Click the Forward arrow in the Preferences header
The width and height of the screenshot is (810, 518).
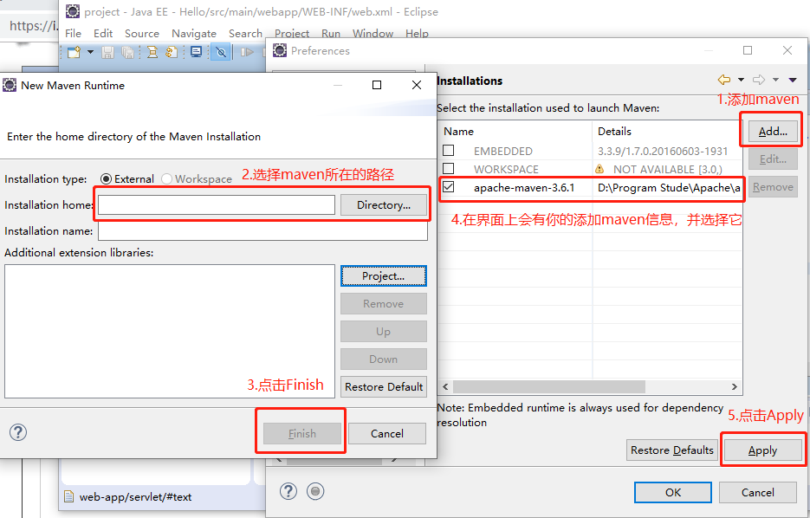[x=758, y=80]
